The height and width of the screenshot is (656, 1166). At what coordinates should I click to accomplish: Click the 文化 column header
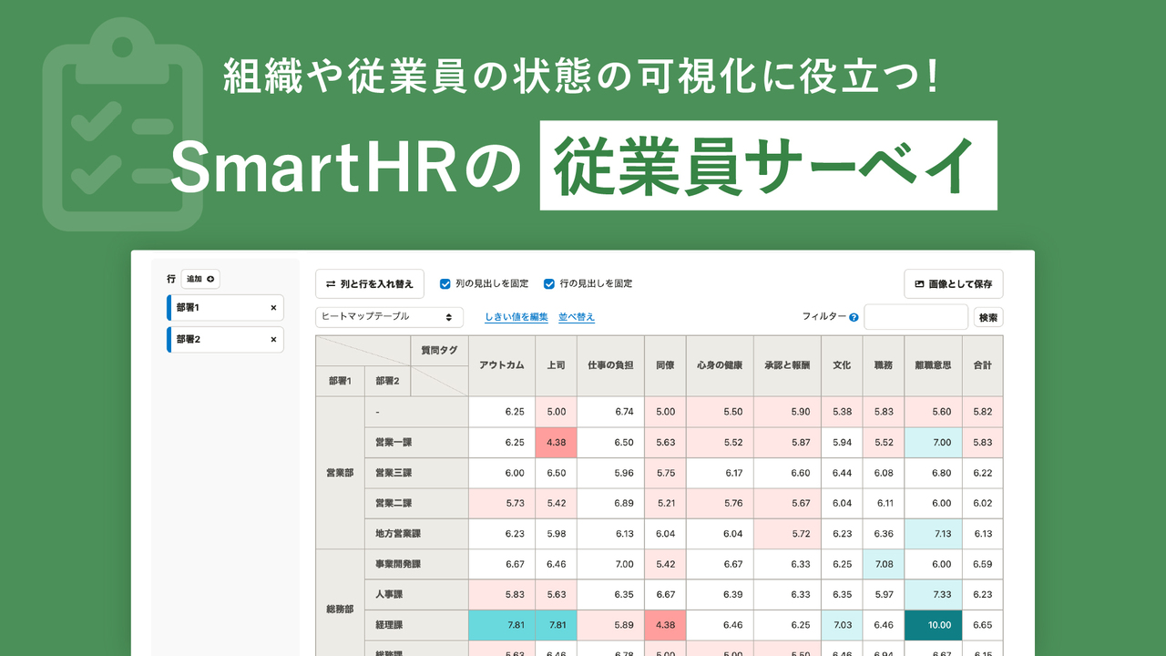coord(842,365)
